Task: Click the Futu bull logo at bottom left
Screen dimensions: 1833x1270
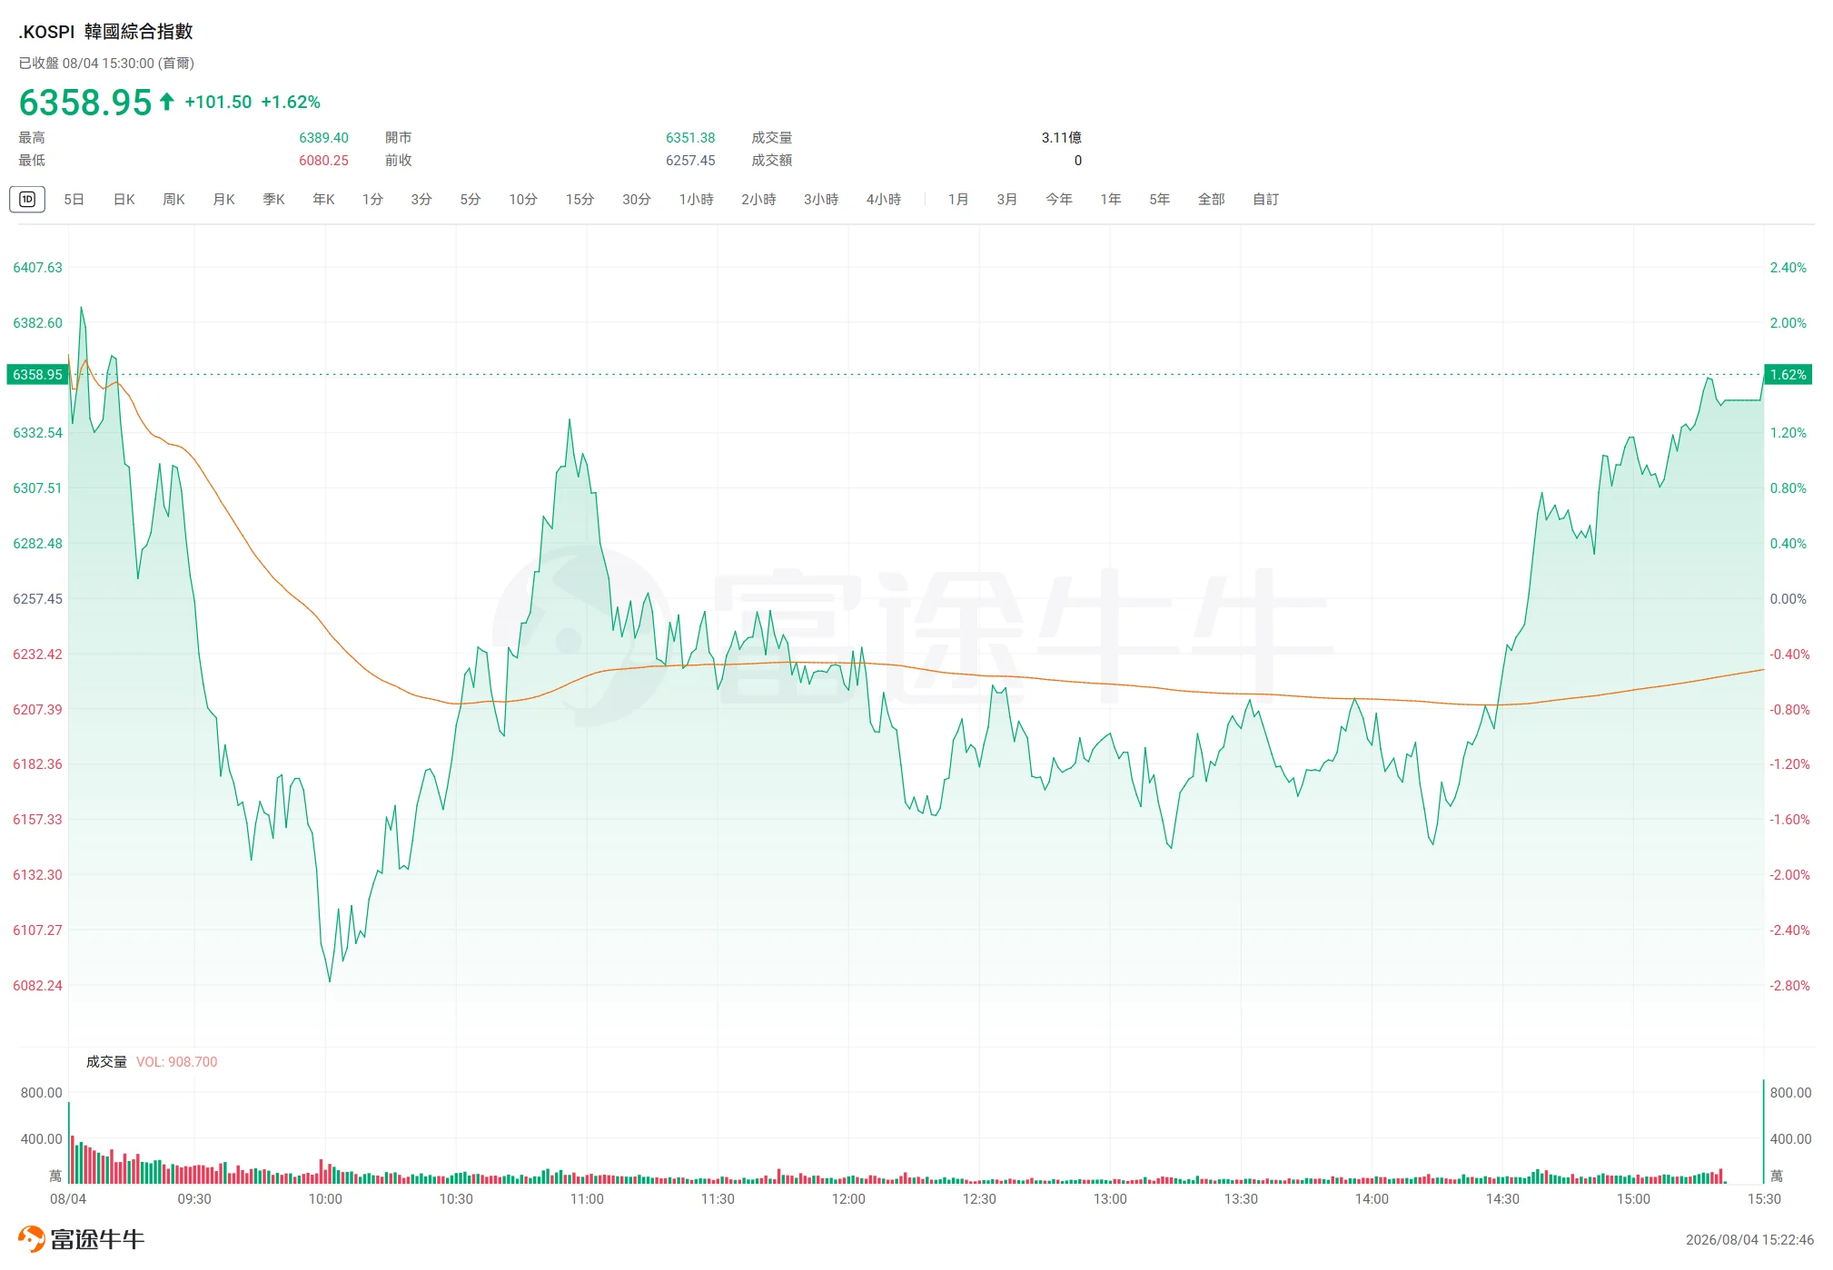Action: 31,1239
